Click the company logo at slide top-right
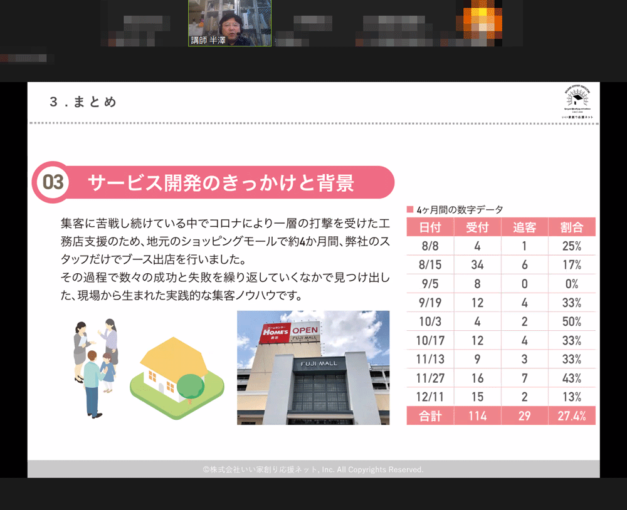Viewport: 627px width, 510px height. [x=577, y=103]
